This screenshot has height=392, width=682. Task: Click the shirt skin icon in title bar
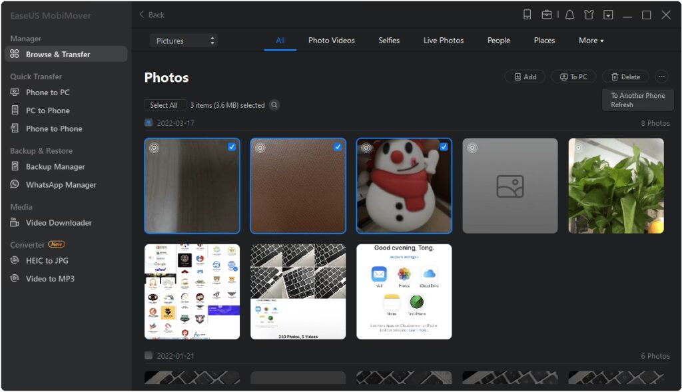589,15
